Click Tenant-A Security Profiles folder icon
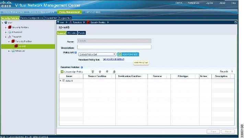The height and width of the screenshot is (138, 244). point(13,41)
